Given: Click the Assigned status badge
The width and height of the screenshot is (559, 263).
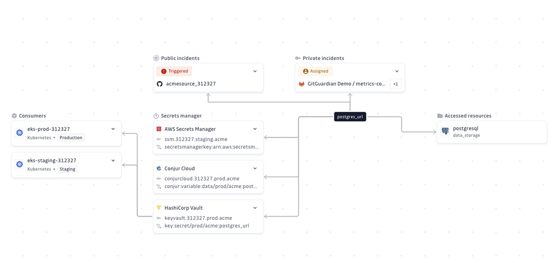Looking at the screenshot, I should 315,71.
